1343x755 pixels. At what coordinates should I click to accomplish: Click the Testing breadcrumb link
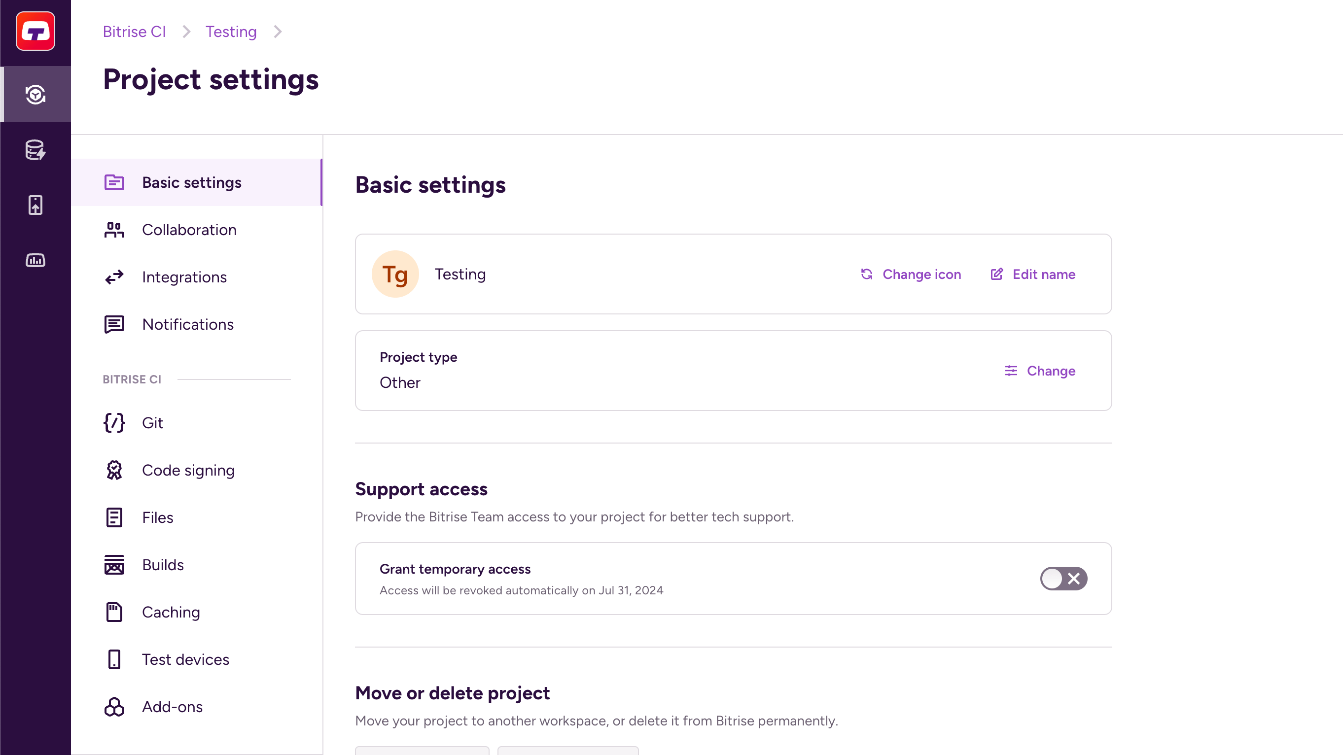point(231,32)
